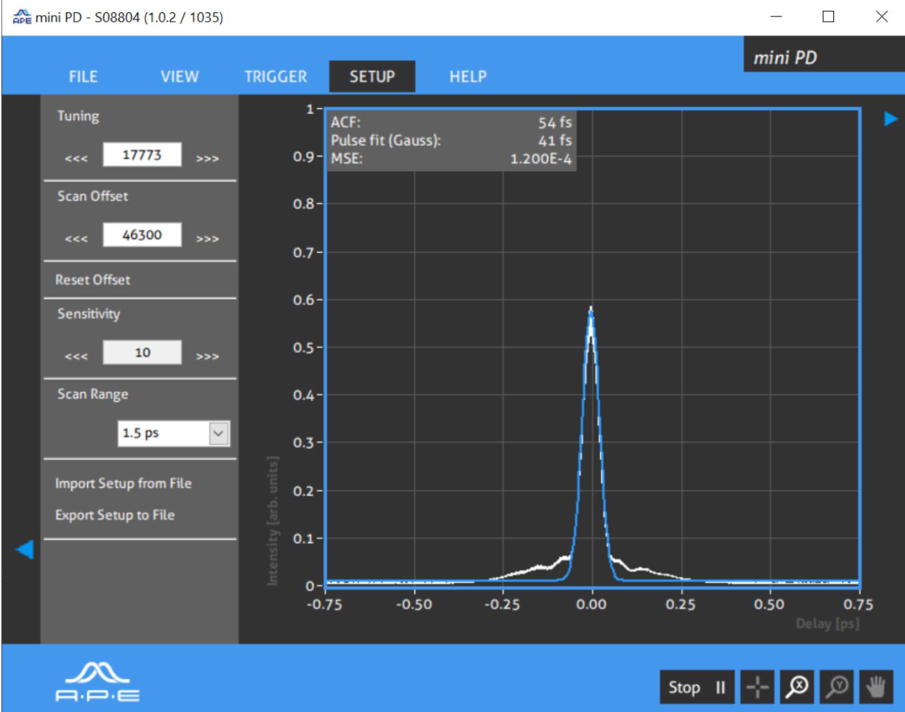Click Reset Offset
This screenshot has width=905, height=712.
[x=93, y=279]
